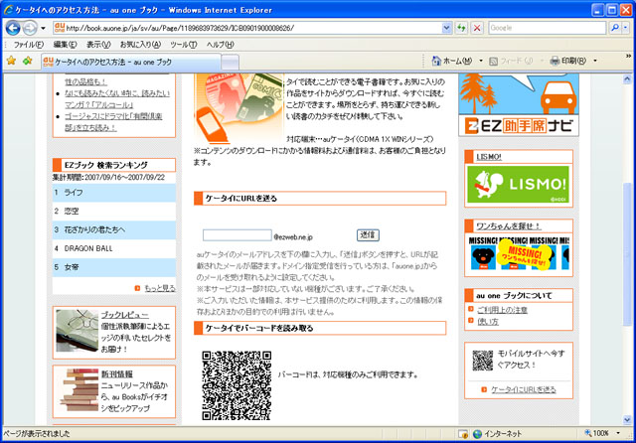Click the illustrated magazine and comic image
636x443 pixels.
point(238,108)
